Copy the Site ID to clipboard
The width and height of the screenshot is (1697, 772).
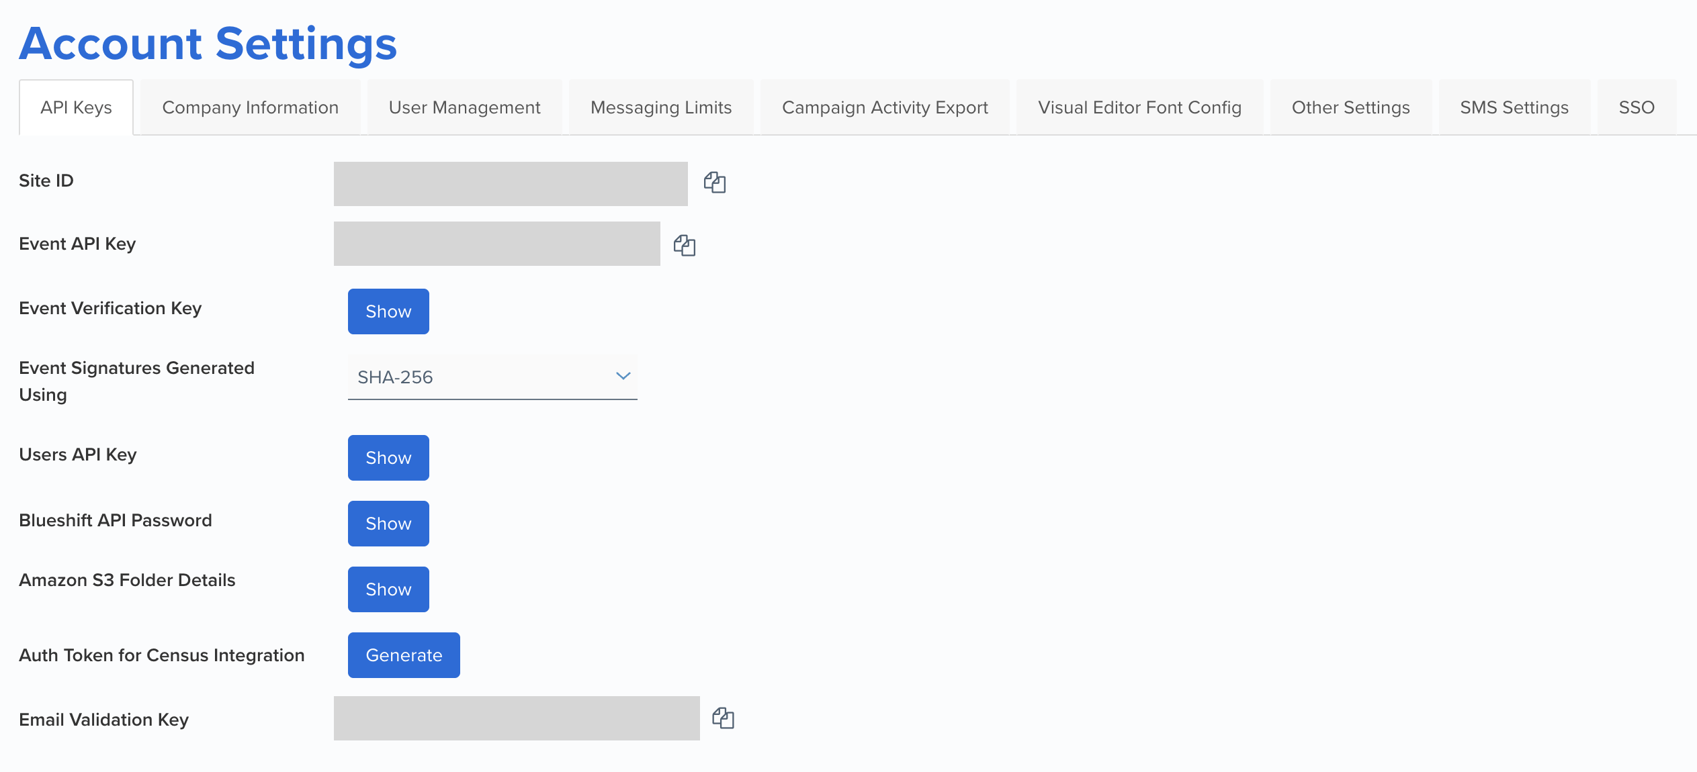[x=714, y=182]
